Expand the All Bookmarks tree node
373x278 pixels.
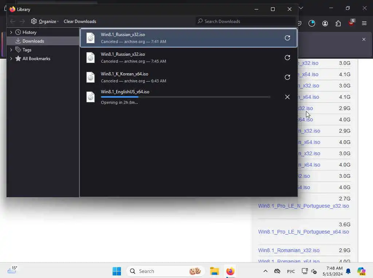point(11,59)
